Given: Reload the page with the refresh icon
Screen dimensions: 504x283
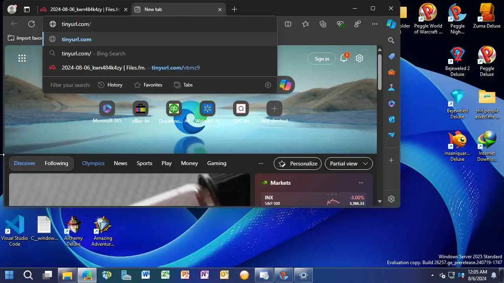Looking at the screenshot, I should tap(31, 24).
